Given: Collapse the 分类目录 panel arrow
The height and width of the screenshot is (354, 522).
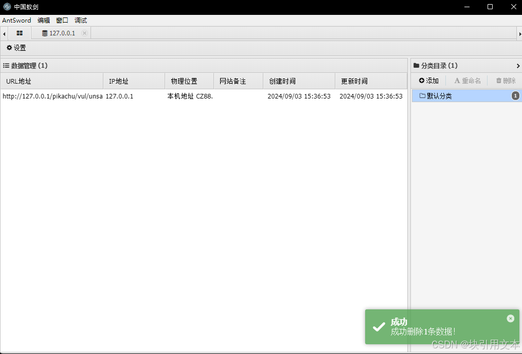Looking at the screenshot, I should (x=518, y=66).
